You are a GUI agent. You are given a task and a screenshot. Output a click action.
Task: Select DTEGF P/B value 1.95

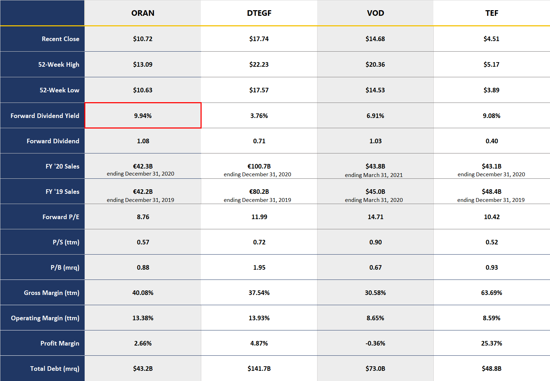click(259, 268)
